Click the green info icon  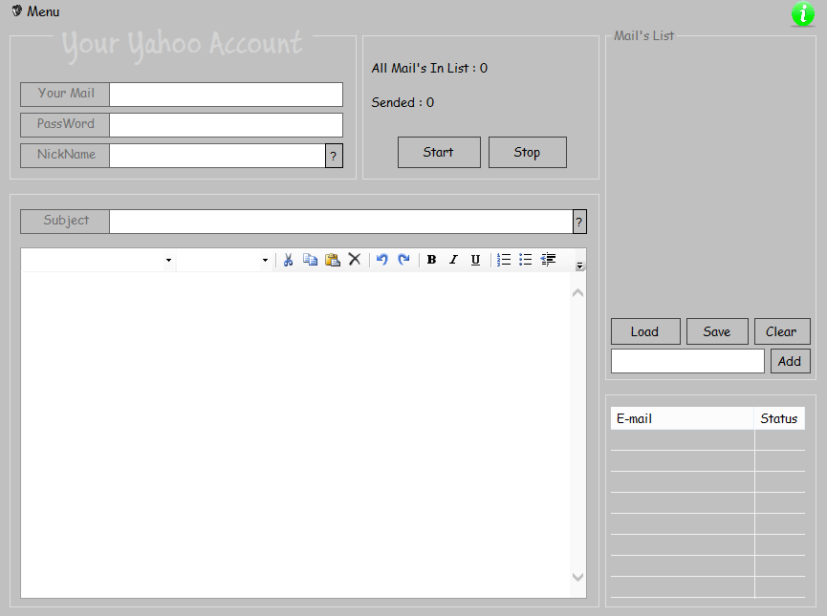(x=803, y=13)
